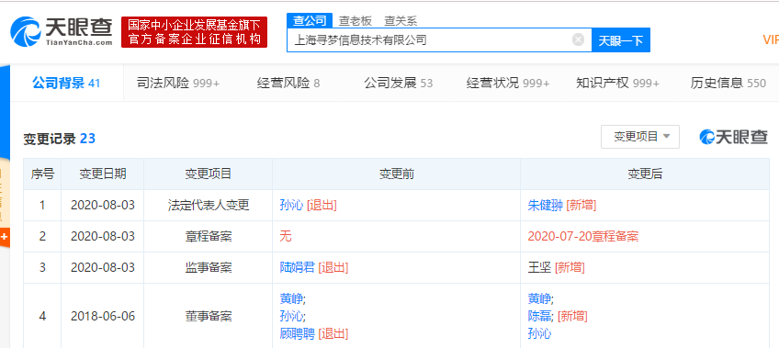Switch to the 查公司 search tab
779x348 pixels.
click(x=309, y=20)
